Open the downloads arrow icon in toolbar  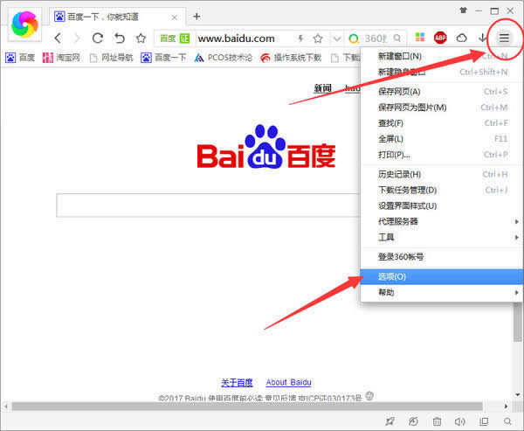coord(483,38)
